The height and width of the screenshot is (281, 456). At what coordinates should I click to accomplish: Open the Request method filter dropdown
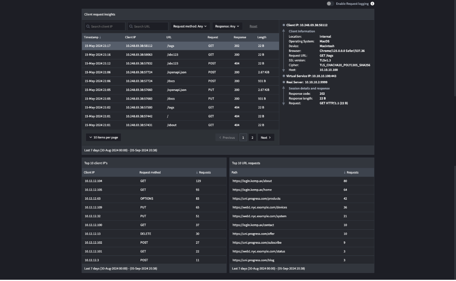click(x=190, y=26)
